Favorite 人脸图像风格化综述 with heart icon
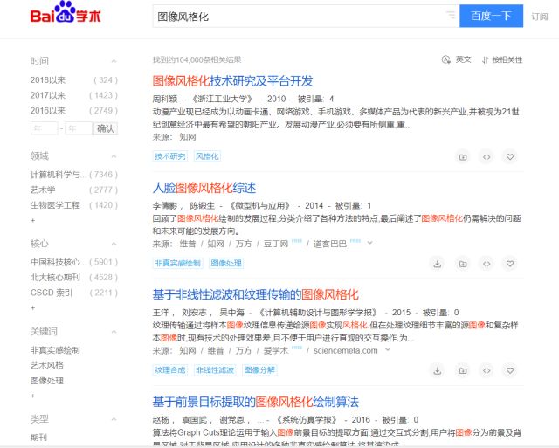 pyautogui.click(x=510, y=264)
